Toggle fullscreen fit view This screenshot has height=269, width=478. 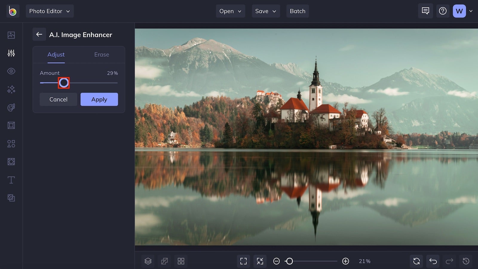click(x=243, y=261)
